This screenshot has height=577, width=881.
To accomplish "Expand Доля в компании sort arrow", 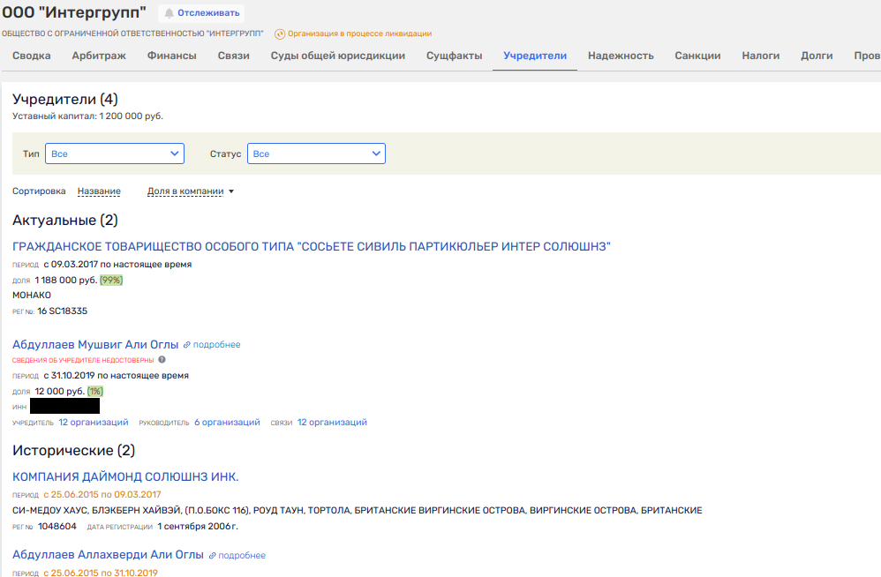I will click(231, 191).
